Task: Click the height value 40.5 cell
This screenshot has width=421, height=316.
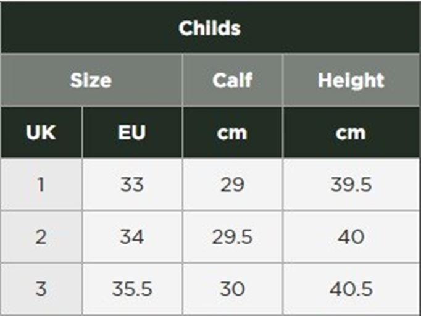Action: coord(351,289)
